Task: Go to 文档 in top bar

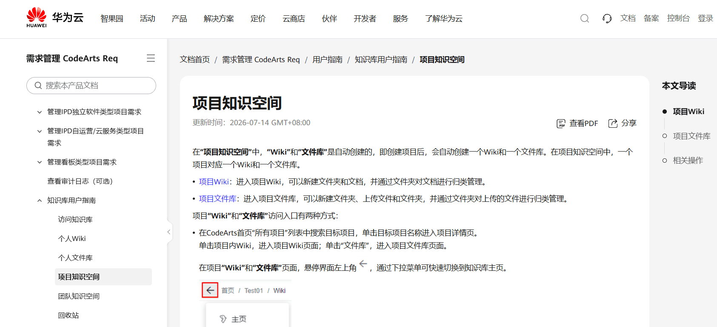Action: click(628, 18)
